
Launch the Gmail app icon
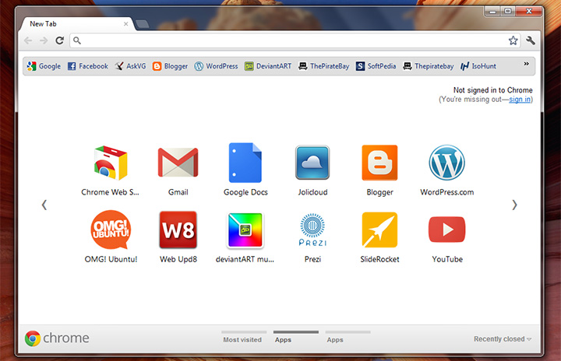(x=178, y=163)
